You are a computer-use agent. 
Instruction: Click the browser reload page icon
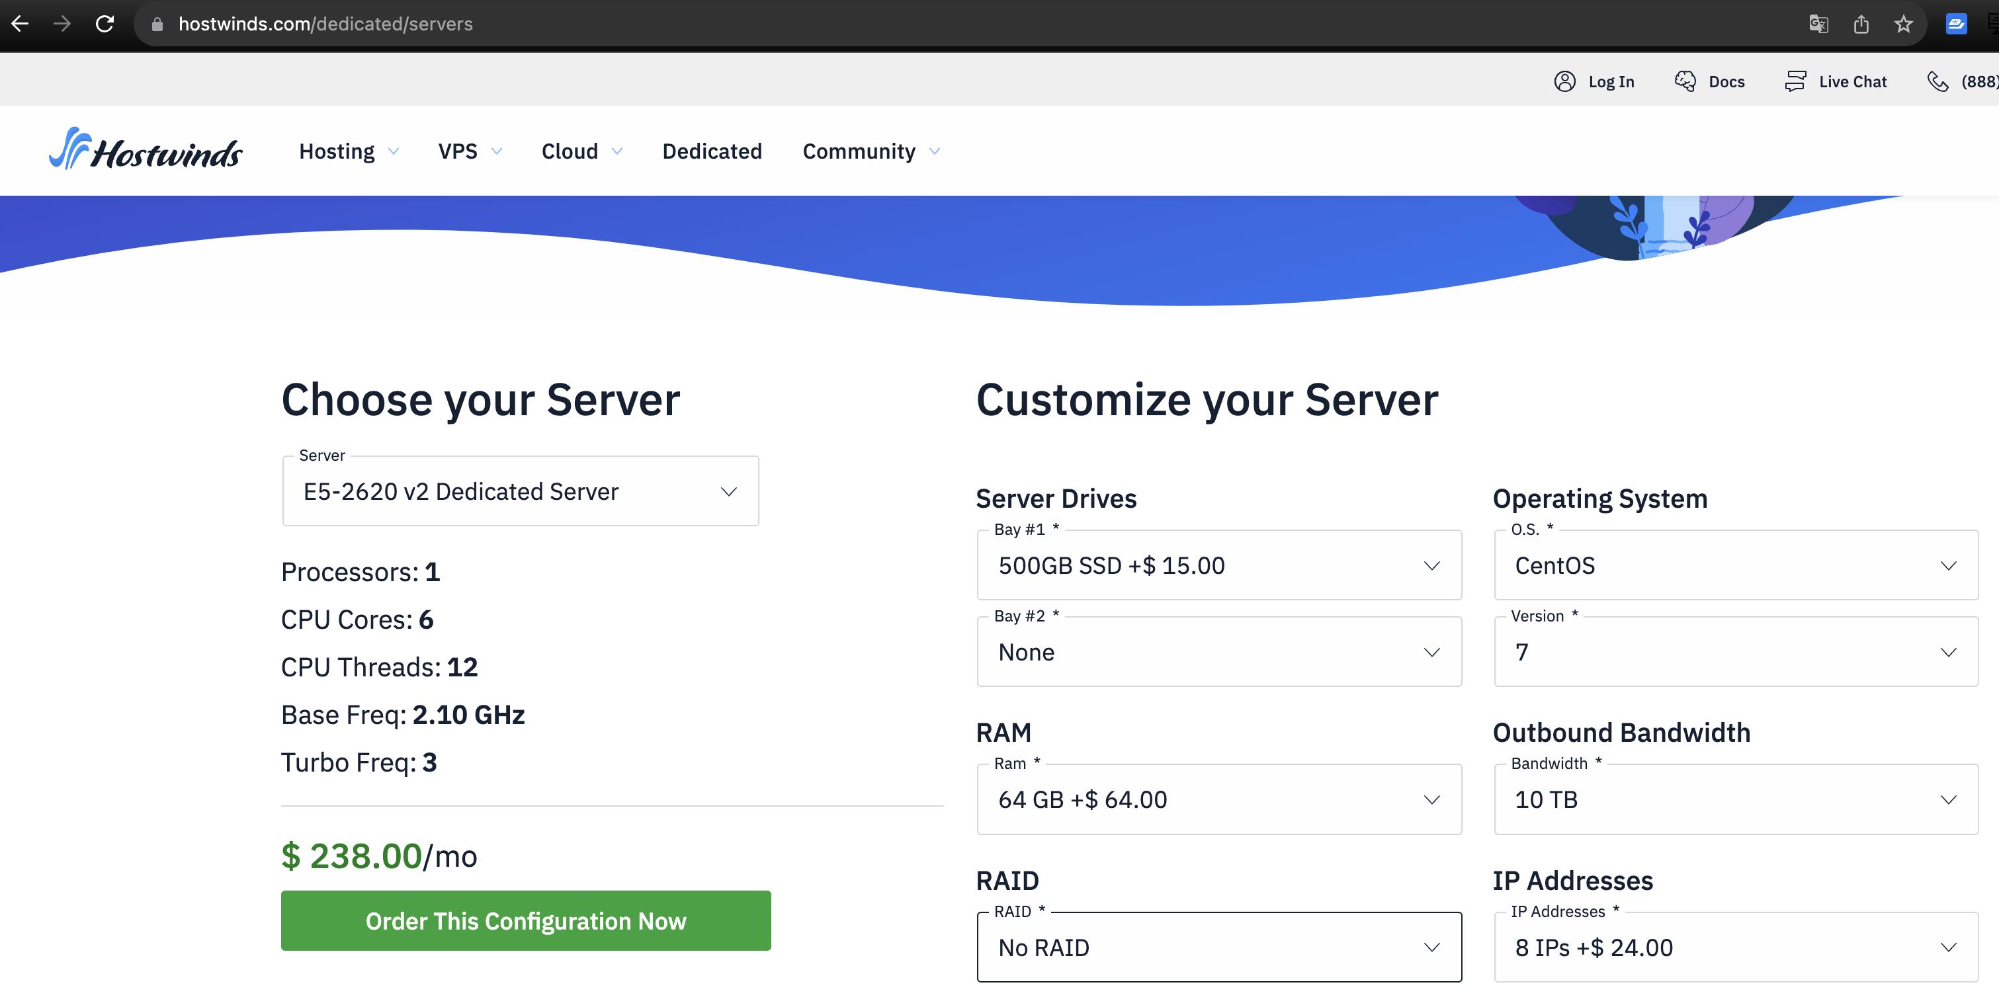(107, 23)
